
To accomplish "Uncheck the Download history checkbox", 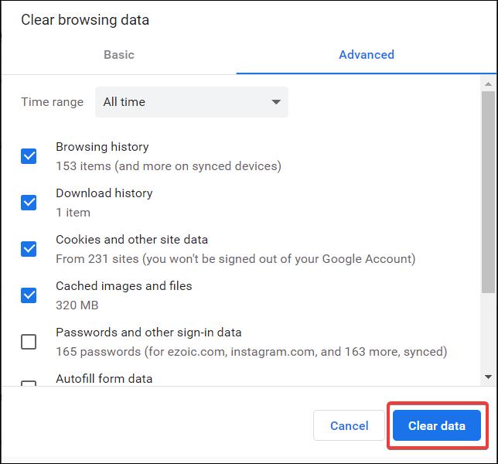I will click(29, 203).
